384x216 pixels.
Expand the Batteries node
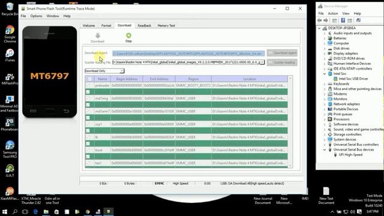pyautogui.click(x=325, y=38)
